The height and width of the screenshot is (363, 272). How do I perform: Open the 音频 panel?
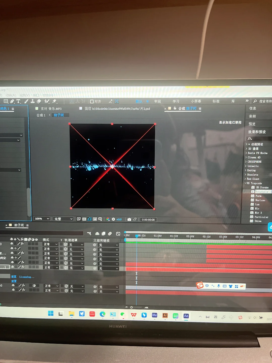[252, 116]
